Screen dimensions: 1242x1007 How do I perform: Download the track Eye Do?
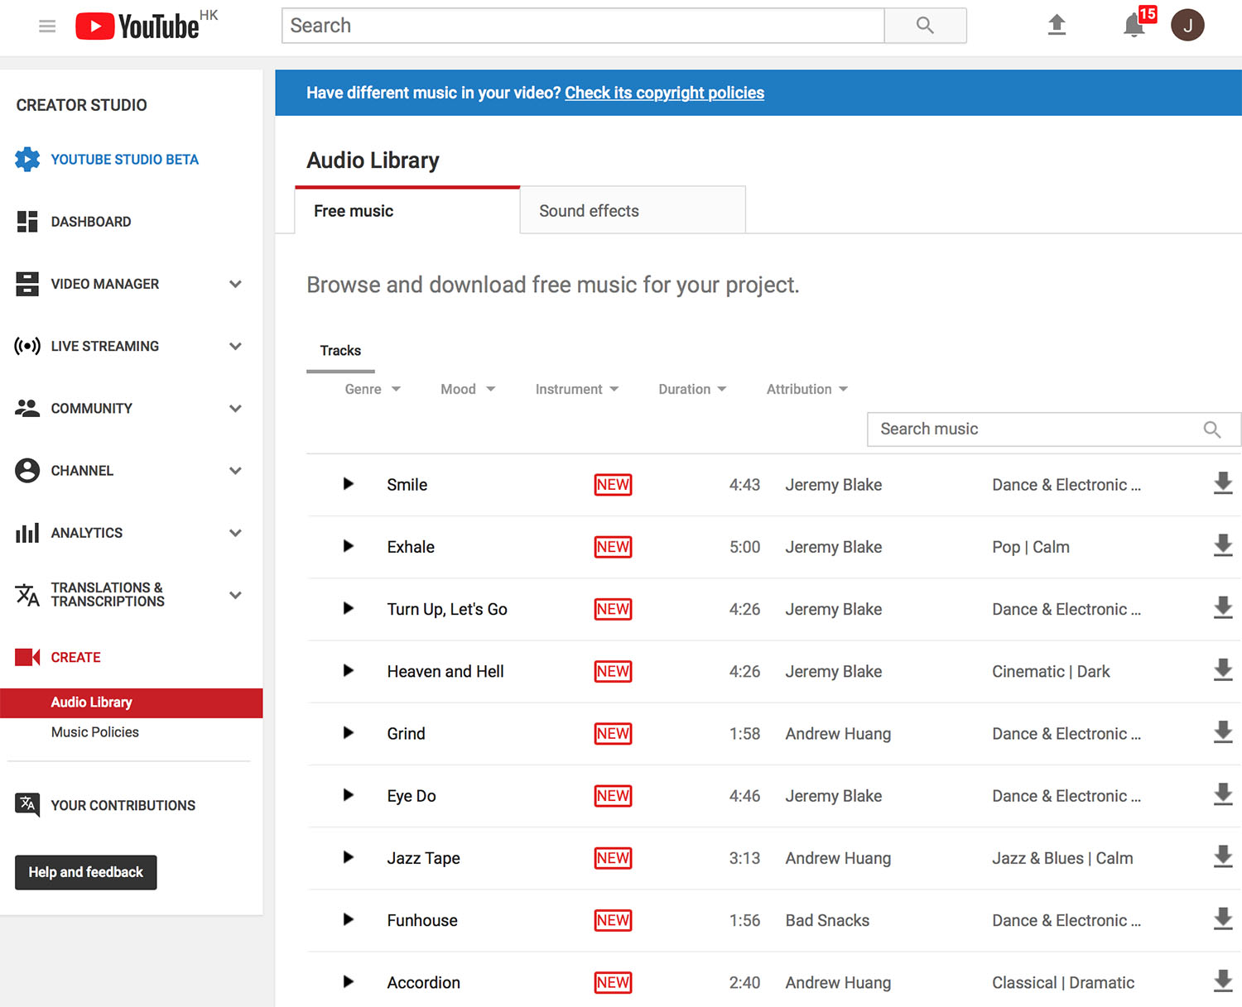(1223, 794)
